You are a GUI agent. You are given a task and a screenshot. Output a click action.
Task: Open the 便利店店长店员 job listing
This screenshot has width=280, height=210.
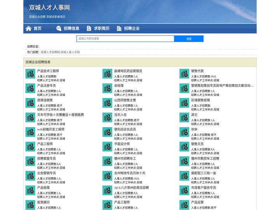(125, 129)
